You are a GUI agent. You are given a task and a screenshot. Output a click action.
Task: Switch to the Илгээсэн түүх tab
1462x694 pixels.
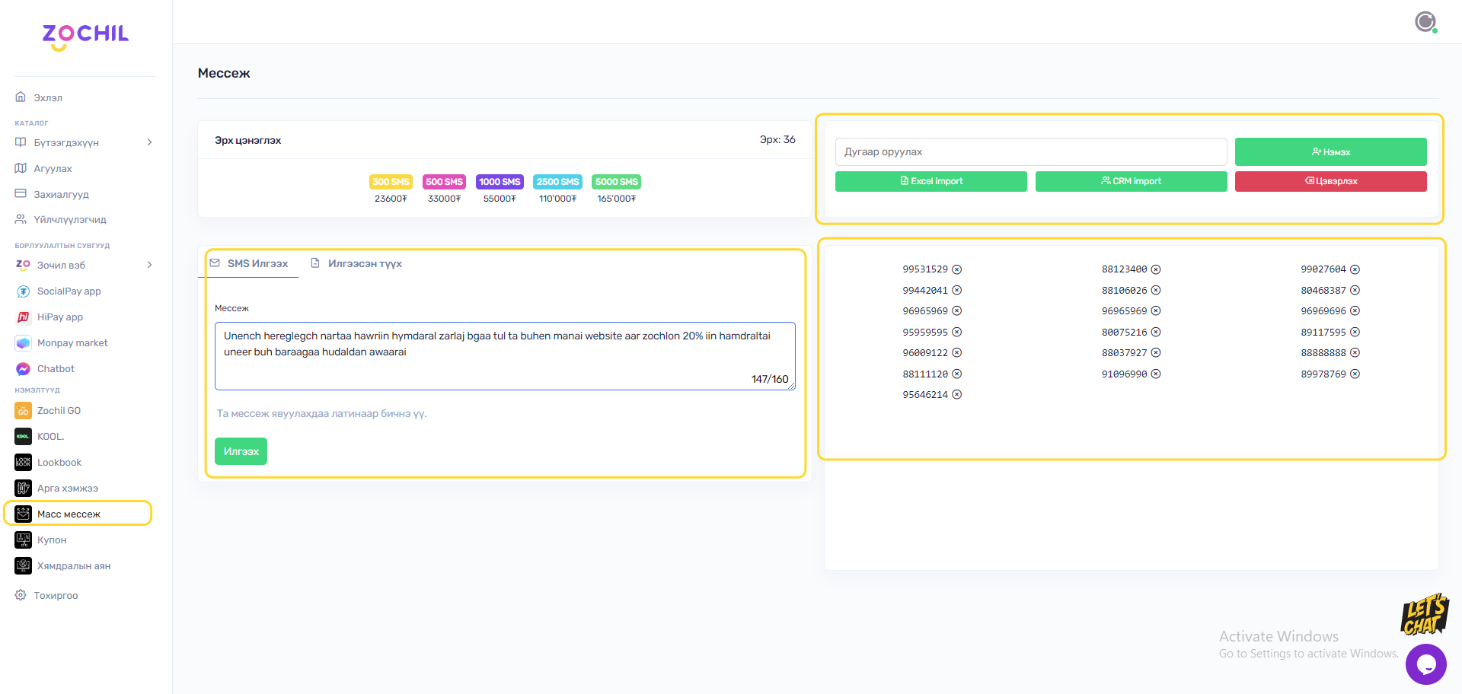(356, 263)
